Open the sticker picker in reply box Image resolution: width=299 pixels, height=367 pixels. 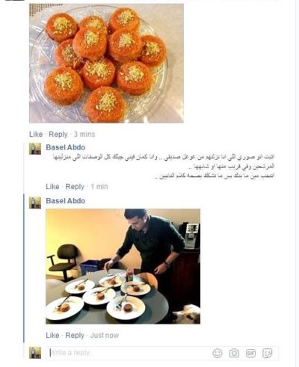tap(268, 353)
